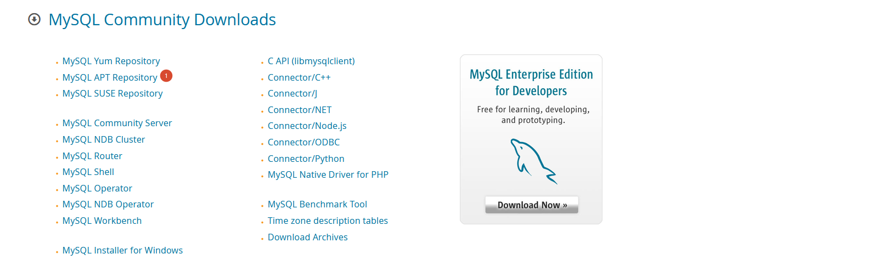Go to MySQL Workbench downloads
Screen dimensions: 878x265
coord(102,221)
